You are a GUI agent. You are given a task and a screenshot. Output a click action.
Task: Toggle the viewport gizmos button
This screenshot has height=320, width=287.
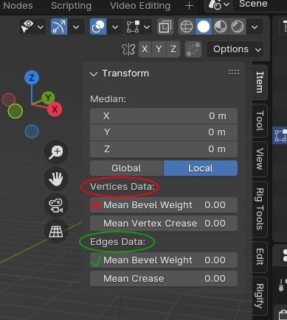59,26
